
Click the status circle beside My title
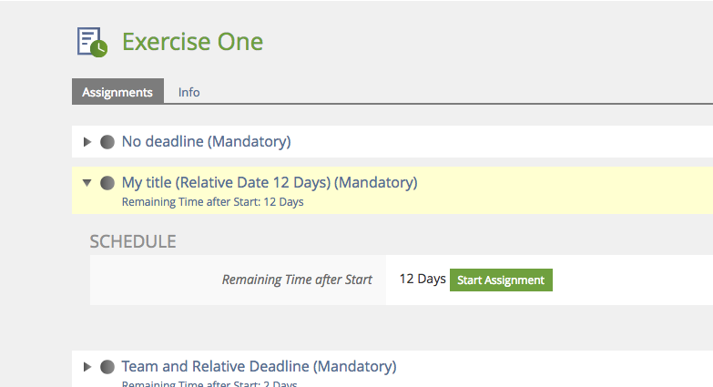107,183
